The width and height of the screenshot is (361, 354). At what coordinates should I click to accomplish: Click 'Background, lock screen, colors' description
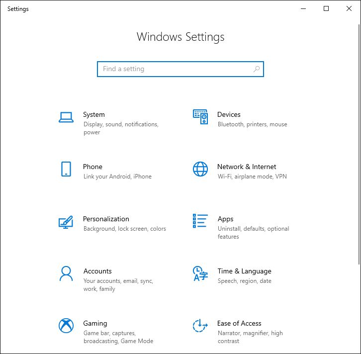(x=124, y=229)
